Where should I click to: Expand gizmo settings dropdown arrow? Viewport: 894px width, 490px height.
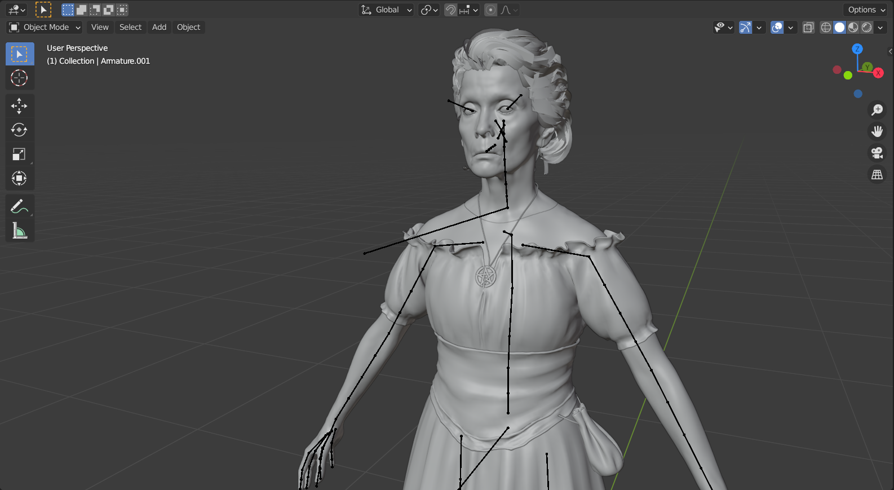click(x=759, y=27)
